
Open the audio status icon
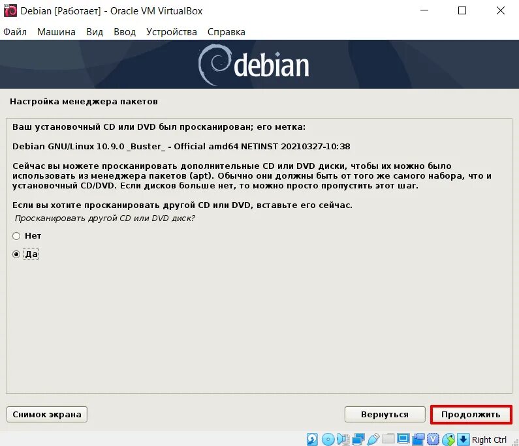tap(343, 439)
